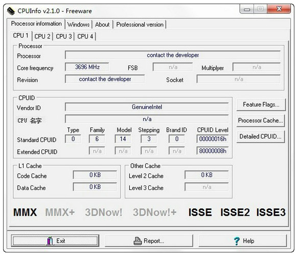Open the About tab
The image size is (299, 255).
(x=102, y=25)
